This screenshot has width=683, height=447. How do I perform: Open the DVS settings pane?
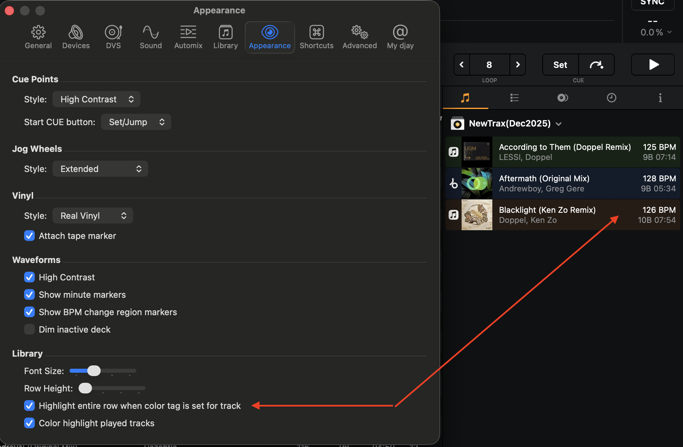point(113,37)
